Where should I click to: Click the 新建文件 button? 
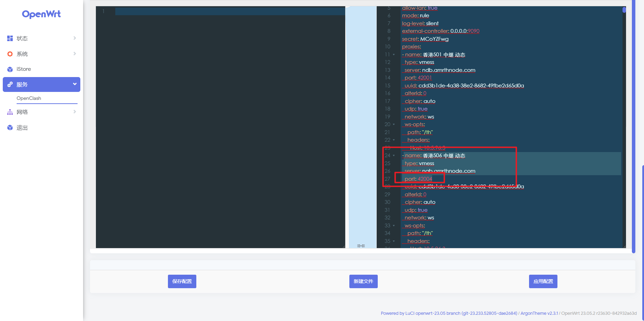point(364,281)
